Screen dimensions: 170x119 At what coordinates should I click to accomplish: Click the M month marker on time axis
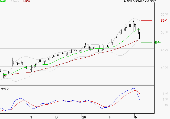click(136, 117)
